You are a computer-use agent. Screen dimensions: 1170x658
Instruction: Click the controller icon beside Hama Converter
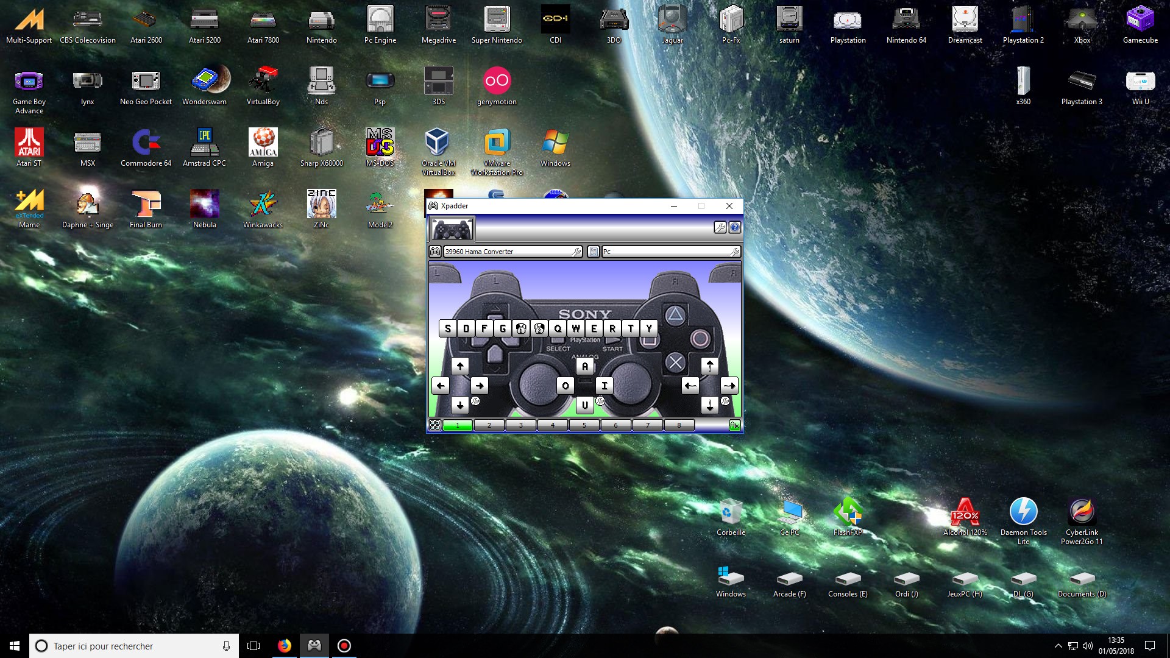click(435, 251)
